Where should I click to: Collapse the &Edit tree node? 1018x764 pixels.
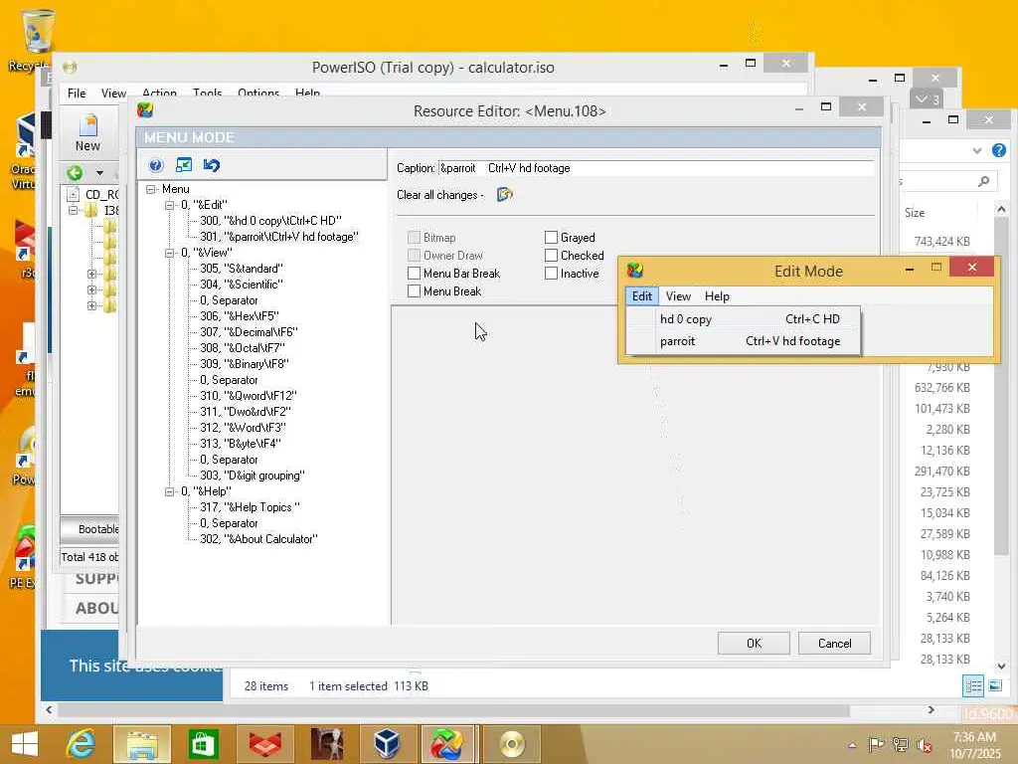pos(169,205)
